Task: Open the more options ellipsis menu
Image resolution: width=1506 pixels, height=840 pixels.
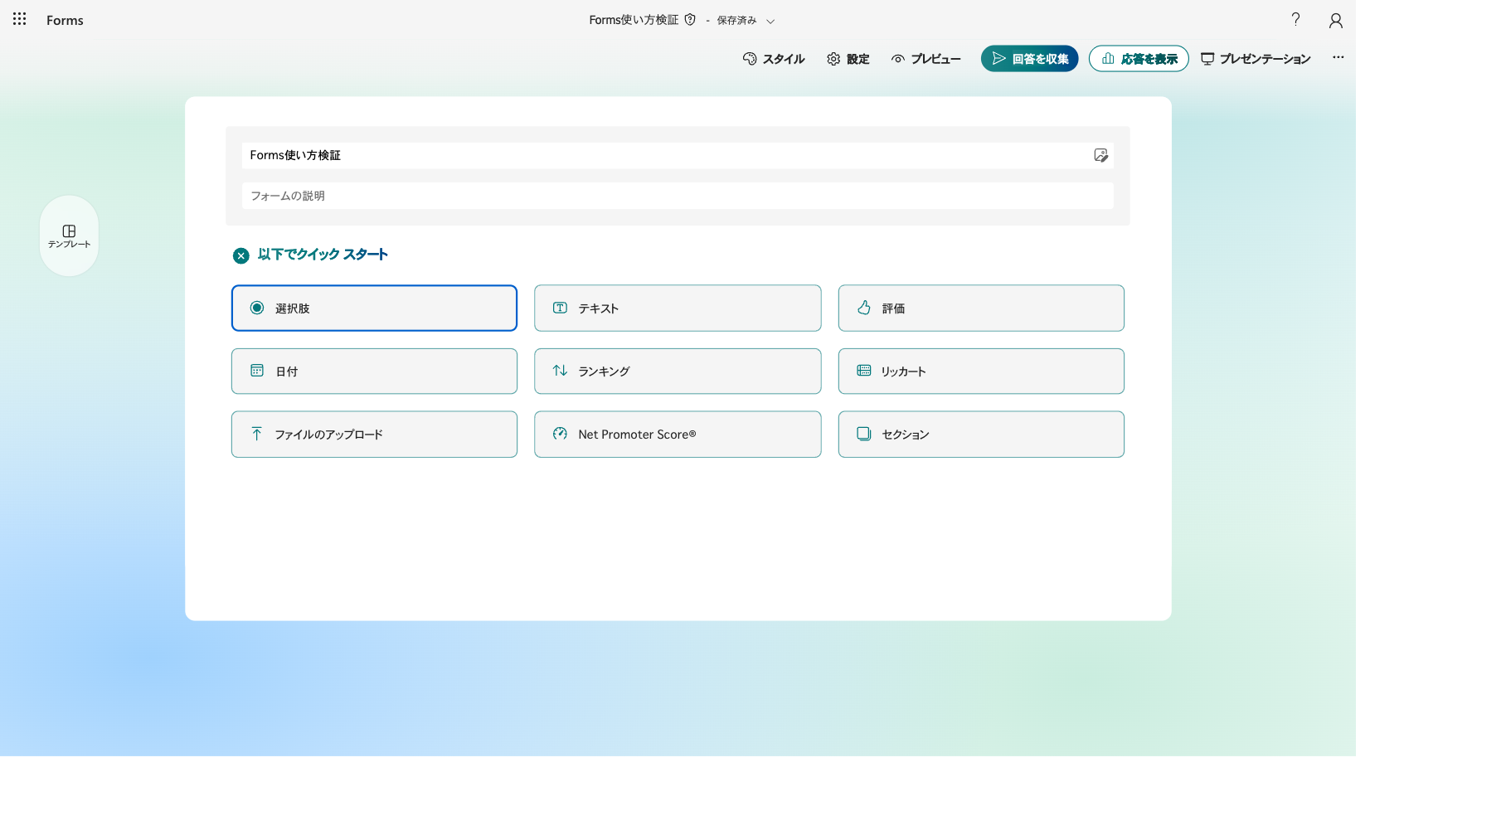Action: click(1338, 58)
